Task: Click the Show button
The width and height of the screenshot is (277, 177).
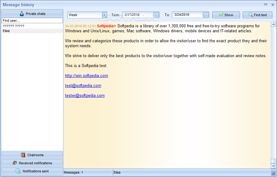Action: pos(226,15)
